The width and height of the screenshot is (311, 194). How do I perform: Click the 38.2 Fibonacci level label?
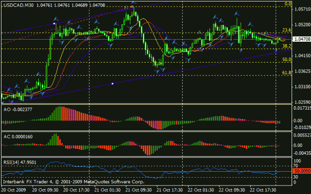pos(287,46)
